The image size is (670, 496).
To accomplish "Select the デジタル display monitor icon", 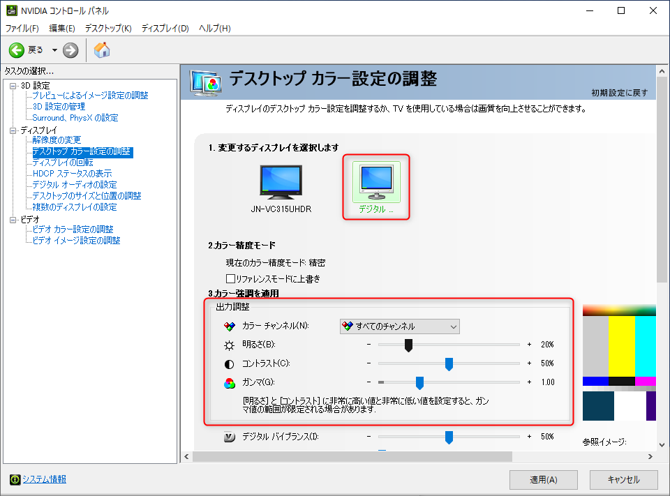I will tap(376, 182).
